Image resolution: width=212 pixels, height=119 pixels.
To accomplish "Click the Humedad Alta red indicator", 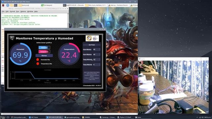I will tap(38, 59).
